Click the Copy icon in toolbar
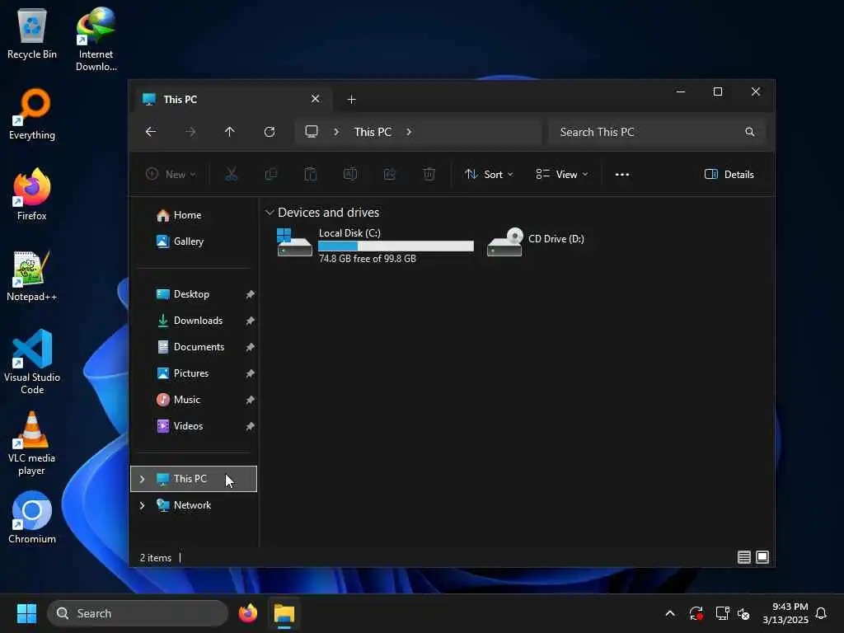Viewport: 844px width, 633px height. 270,174
